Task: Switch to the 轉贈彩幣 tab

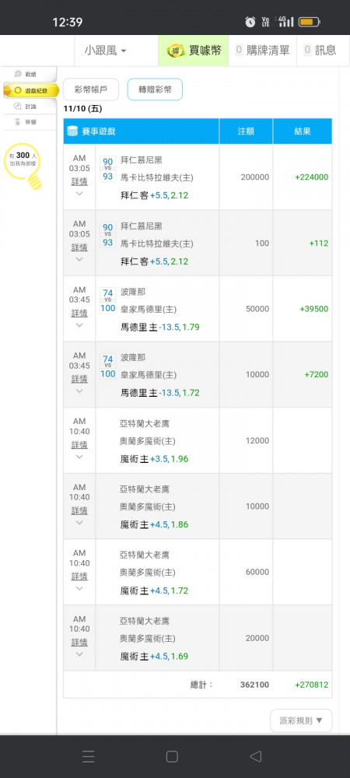Action: [x=155, y=89]
